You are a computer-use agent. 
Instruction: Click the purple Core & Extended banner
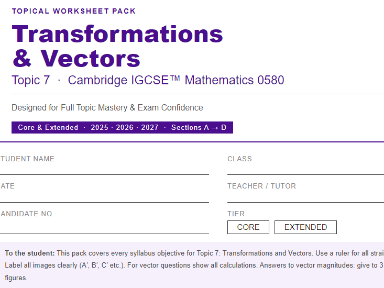point(122,127)
